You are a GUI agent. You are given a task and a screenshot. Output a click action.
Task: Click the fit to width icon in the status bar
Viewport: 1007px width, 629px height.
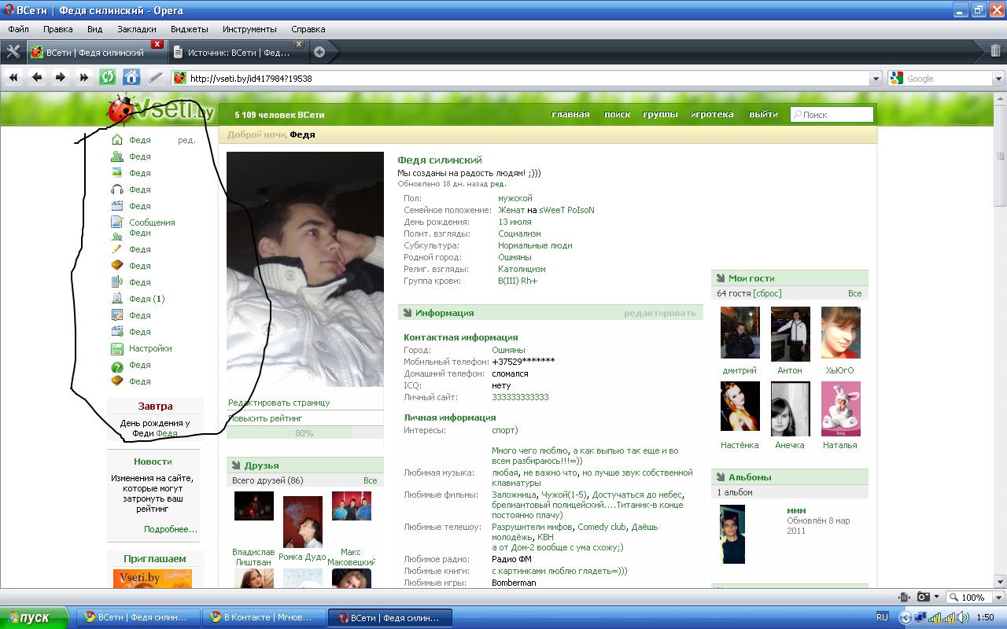[905, 597]
